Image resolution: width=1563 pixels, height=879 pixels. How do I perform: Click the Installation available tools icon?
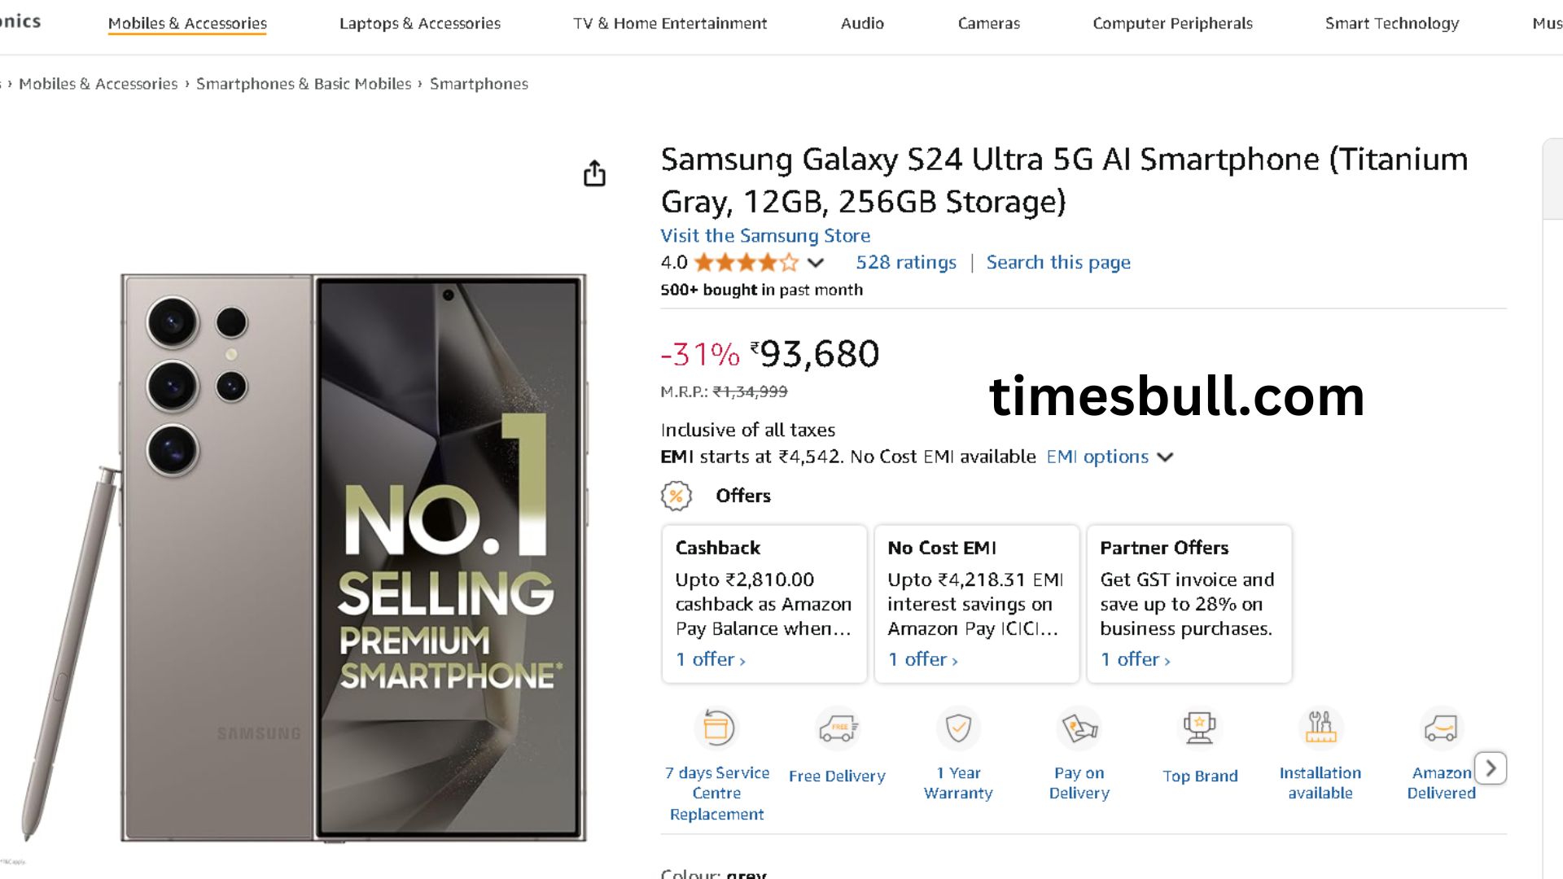pos(1320,728)
